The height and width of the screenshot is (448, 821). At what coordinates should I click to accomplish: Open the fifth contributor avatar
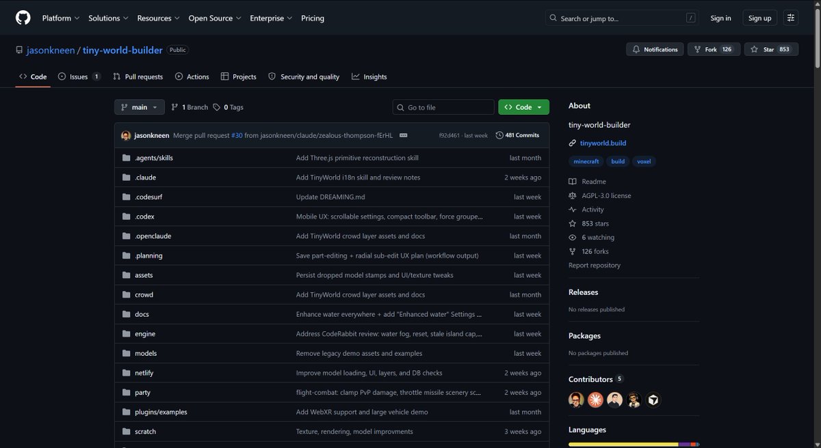pos(653,400)
